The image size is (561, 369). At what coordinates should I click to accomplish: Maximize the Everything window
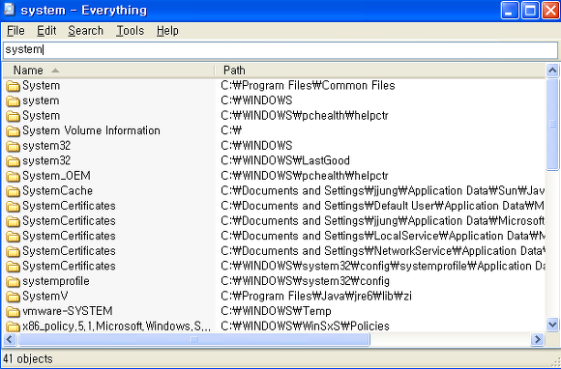pyautogui.click(x=530, y=10)
